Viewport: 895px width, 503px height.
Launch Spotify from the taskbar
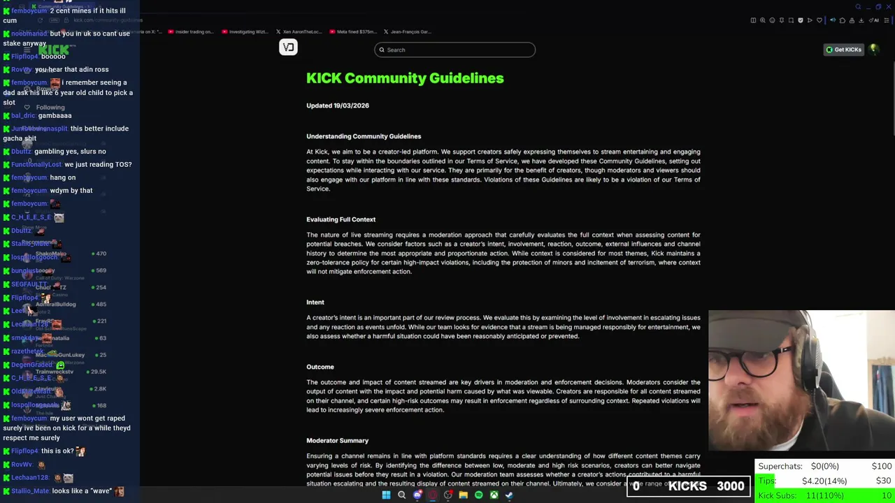[x=478, y=495]
